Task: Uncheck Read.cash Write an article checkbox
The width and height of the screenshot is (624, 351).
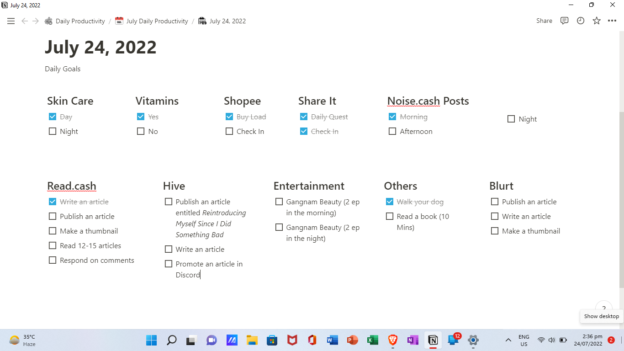Action: pyautogui.click(x=53, y=202)
